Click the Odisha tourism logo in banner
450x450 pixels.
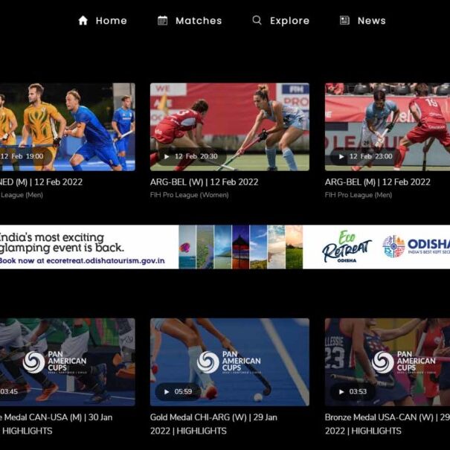click(416, 246)
